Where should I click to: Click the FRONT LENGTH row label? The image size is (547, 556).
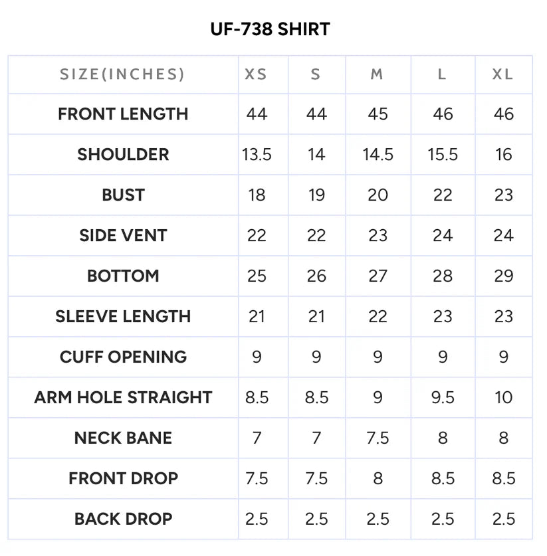click(x=123, y=114)
